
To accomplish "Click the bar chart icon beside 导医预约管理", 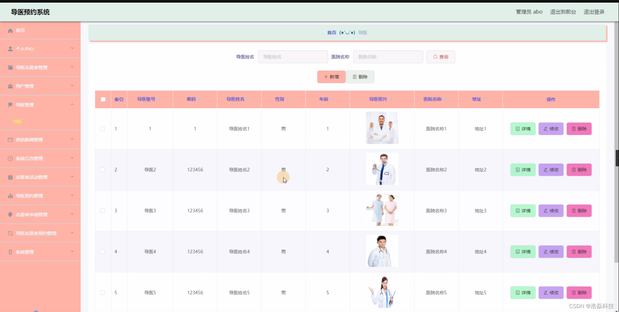I will click(x=10, y=196).
